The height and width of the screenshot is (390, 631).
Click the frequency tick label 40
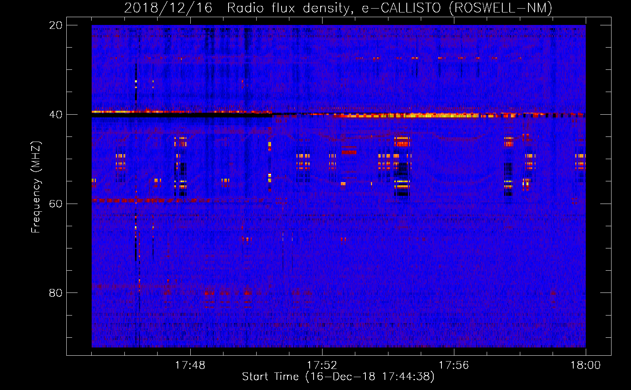pyautogui.click(x=56, y=115)
